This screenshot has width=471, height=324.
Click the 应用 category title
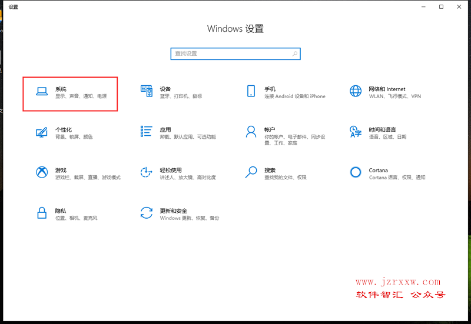(165, 129)
